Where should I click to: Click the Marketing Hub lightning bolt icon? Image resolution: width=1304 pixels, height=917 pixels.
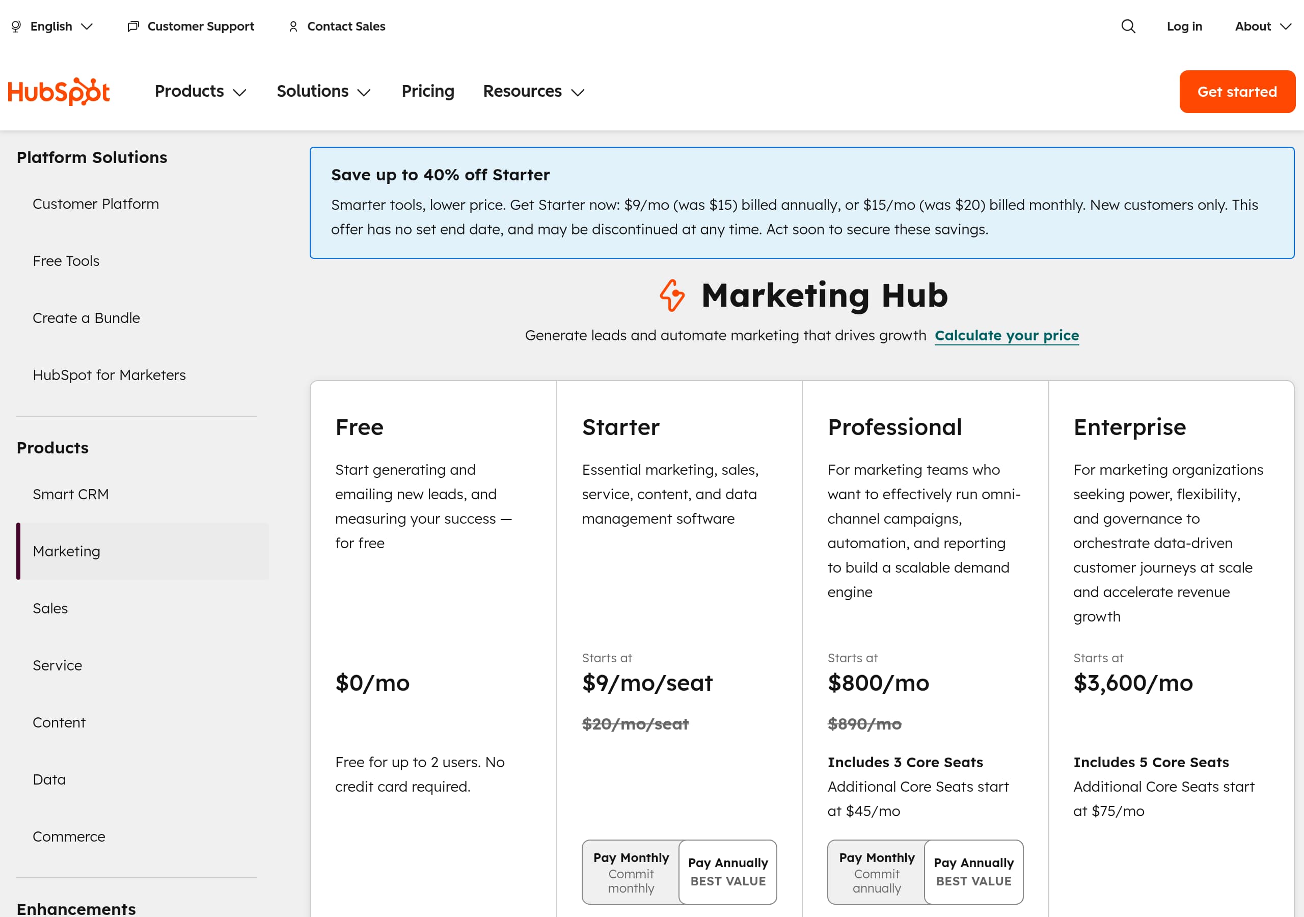[672, 295]
